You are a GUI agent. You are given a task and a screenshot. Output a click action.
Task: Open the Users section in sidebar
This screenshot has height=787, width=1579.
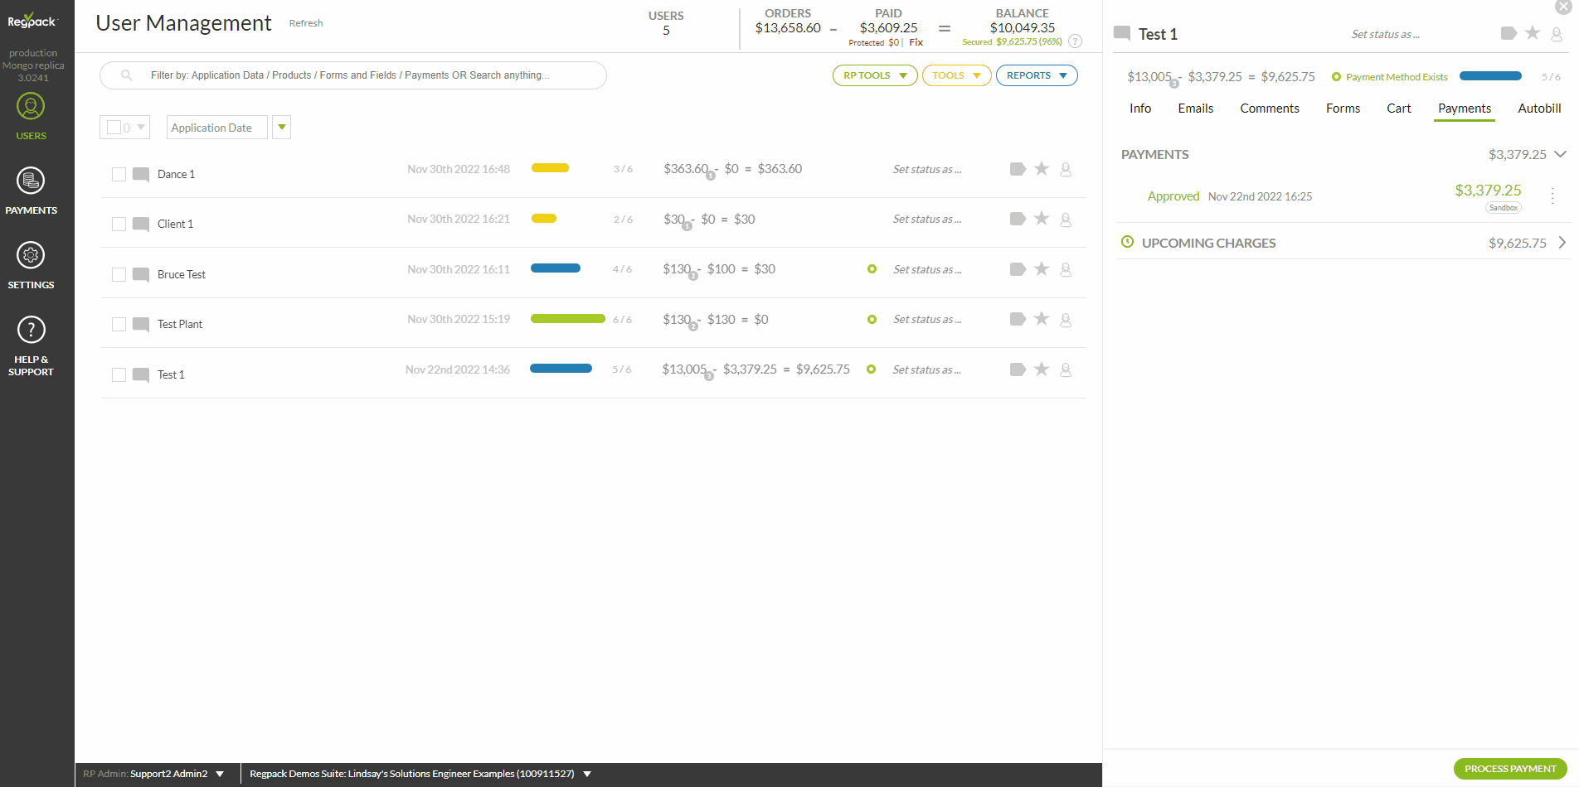point(31,116)
